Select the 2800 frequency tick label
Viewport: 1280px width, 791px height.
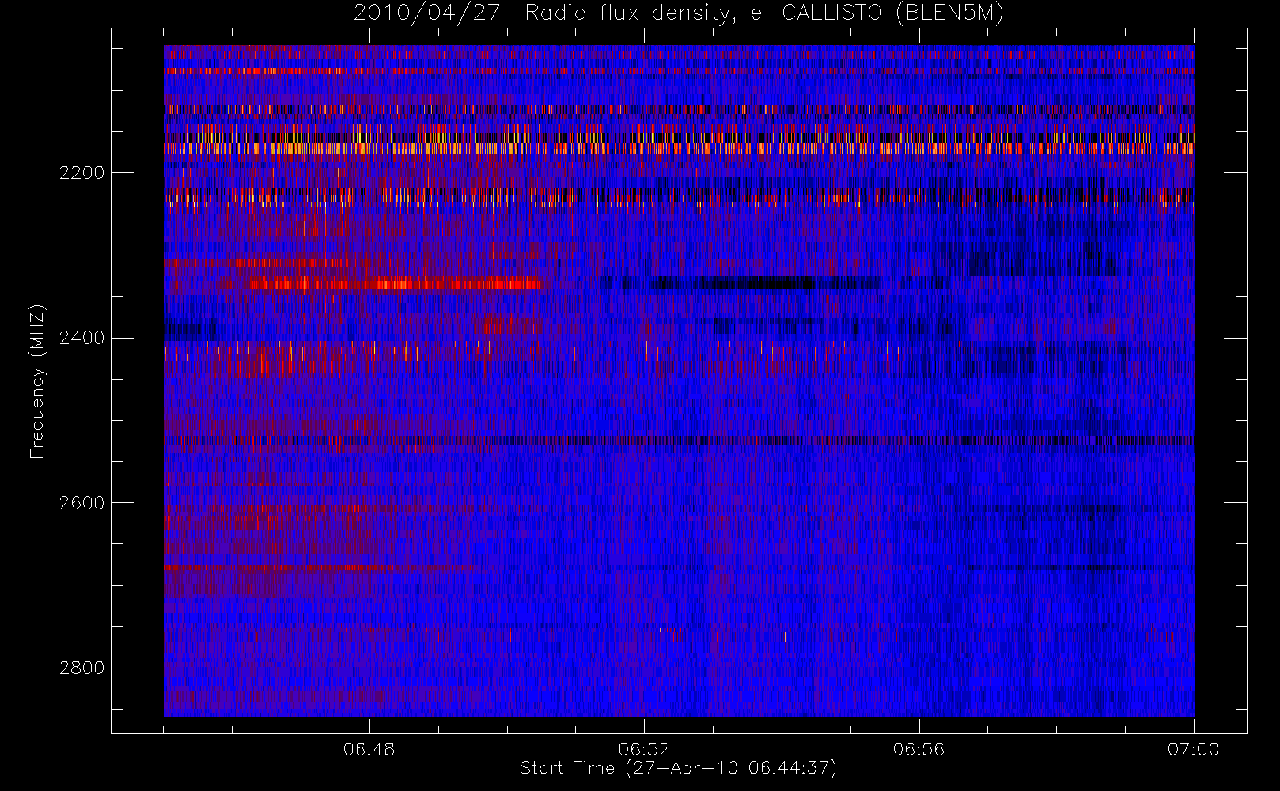pos(81,668)
